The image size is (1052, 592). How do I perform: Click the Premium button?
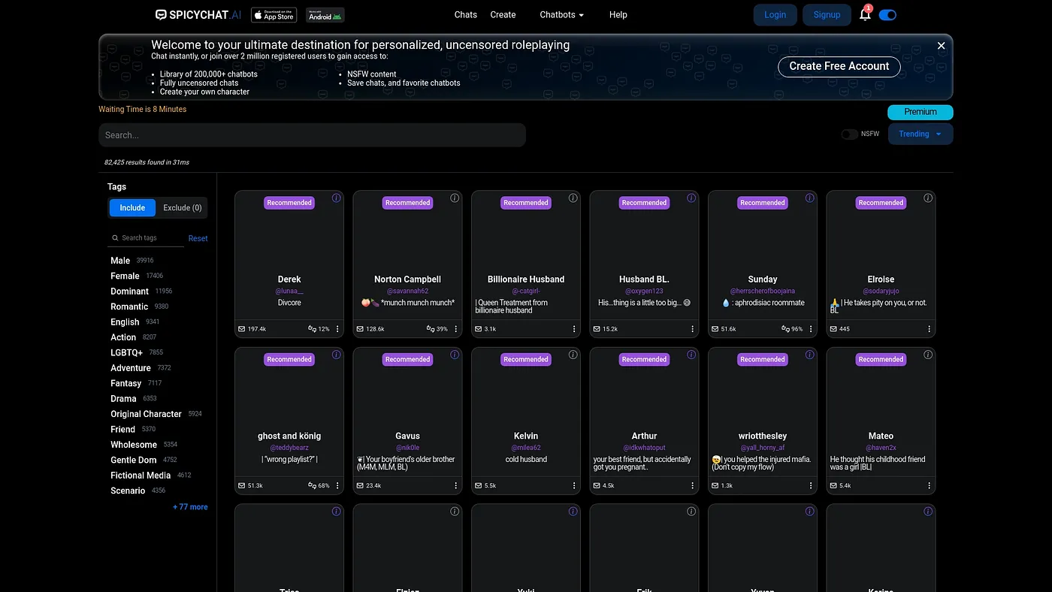920,112
